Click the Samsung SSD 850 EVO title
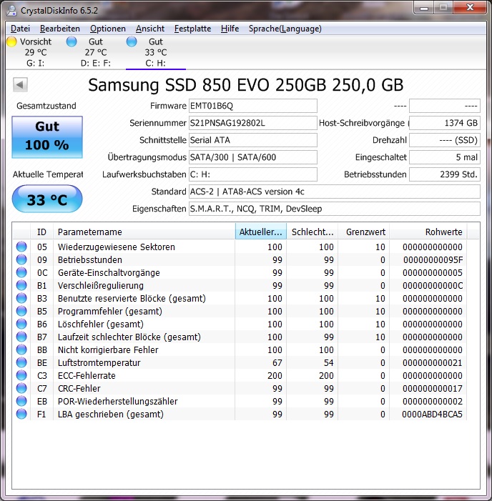Image resolution: width=492 pixels, height=501 pixels. (x=245, y=85)
